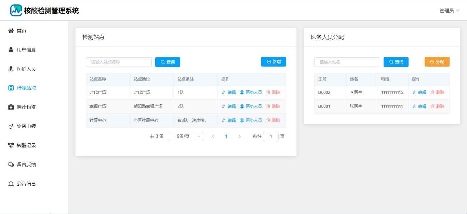This screenshot has width=467, height=214.
Task: Click the medical staff icon beside 医护人员
Action: click(11, 69)
